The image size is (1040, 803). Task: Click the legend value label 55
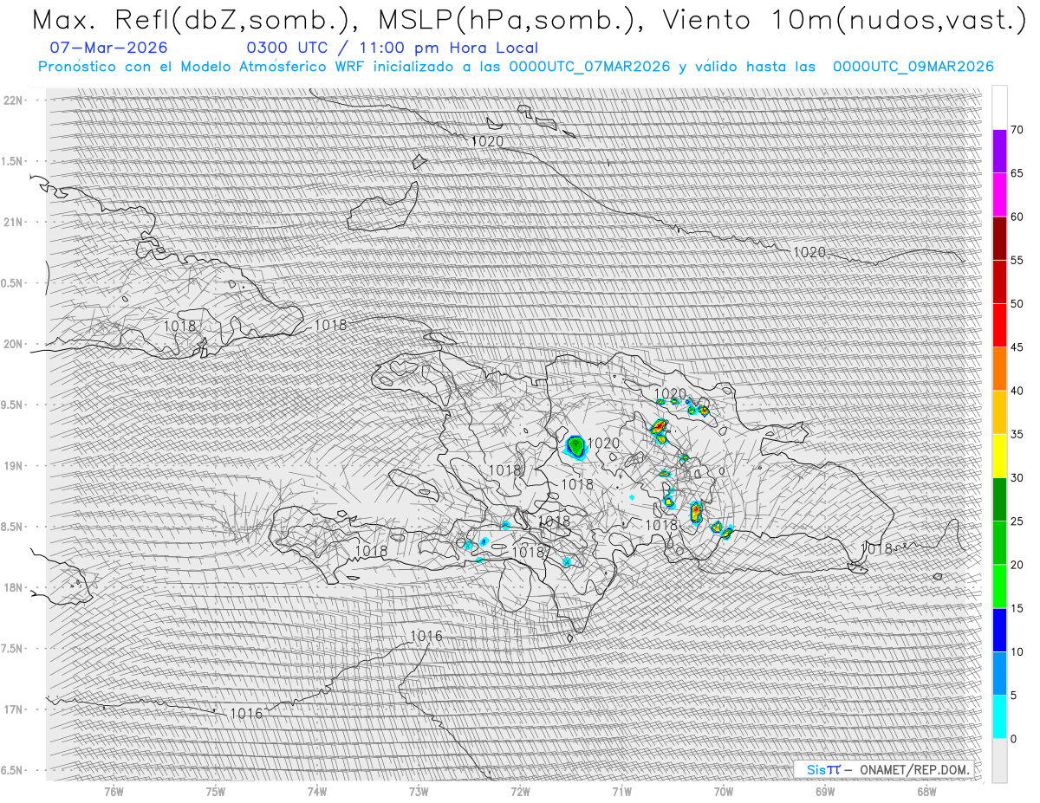pyautogui.click(x=1017, y=261)
